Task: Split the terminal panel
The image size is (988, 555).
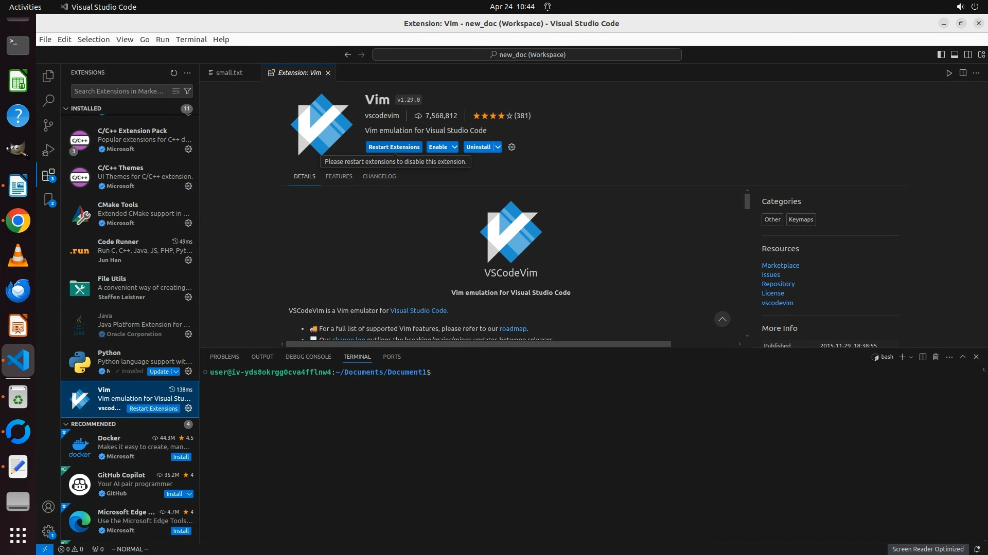Action: coord(923,357)
